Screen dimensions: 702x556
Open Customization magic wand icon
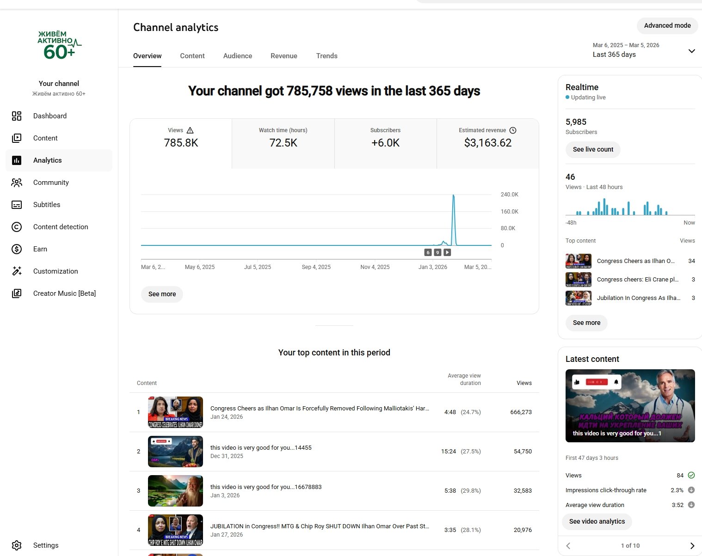coord(17,271)
